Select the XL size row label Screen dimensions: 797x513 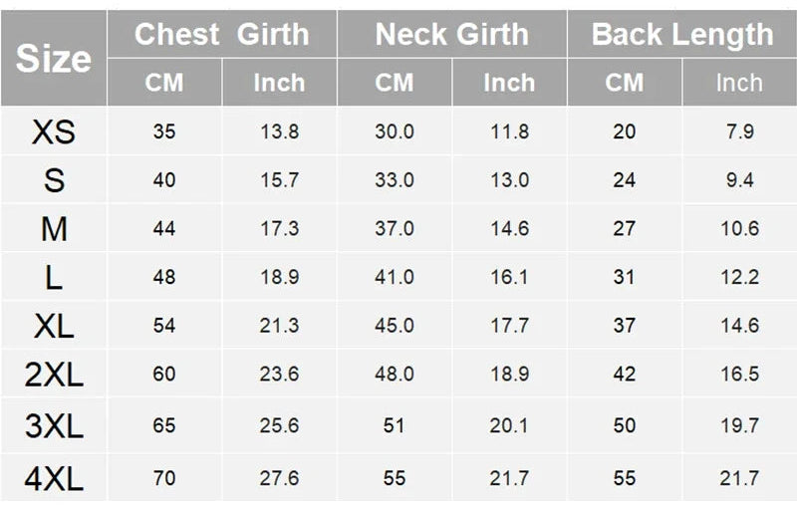[x=54, y=326]
